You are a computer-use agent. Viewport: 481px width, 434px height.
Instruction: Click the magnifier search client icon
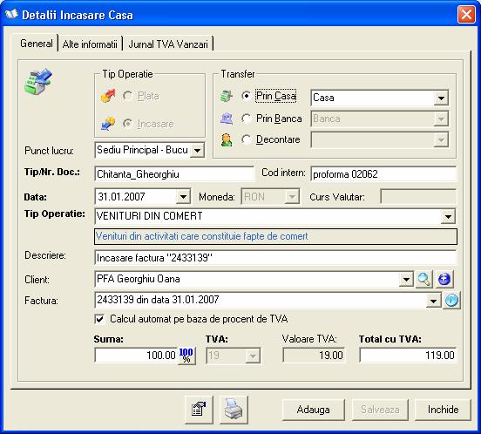click(x=424, y=279)
